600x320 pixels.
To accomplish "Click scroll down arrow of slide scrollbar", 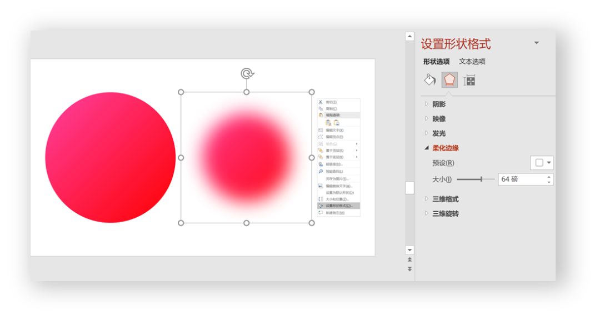I will (x=409, y=250).
